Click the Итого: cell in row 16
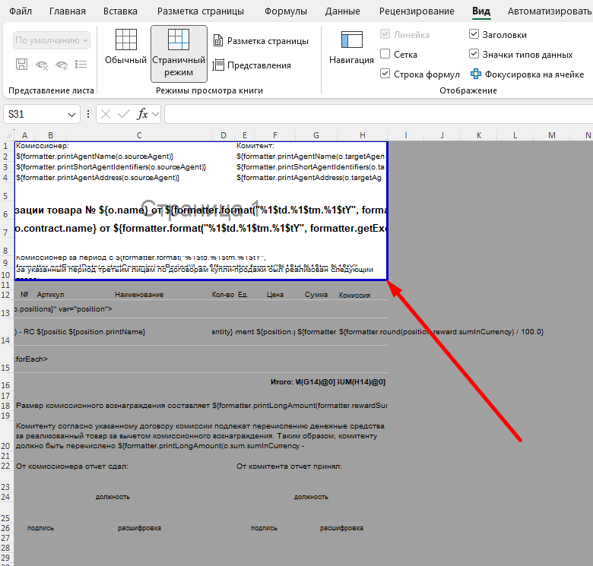The width and height of the screenshot is (593, 566). [x=282, y=382]
